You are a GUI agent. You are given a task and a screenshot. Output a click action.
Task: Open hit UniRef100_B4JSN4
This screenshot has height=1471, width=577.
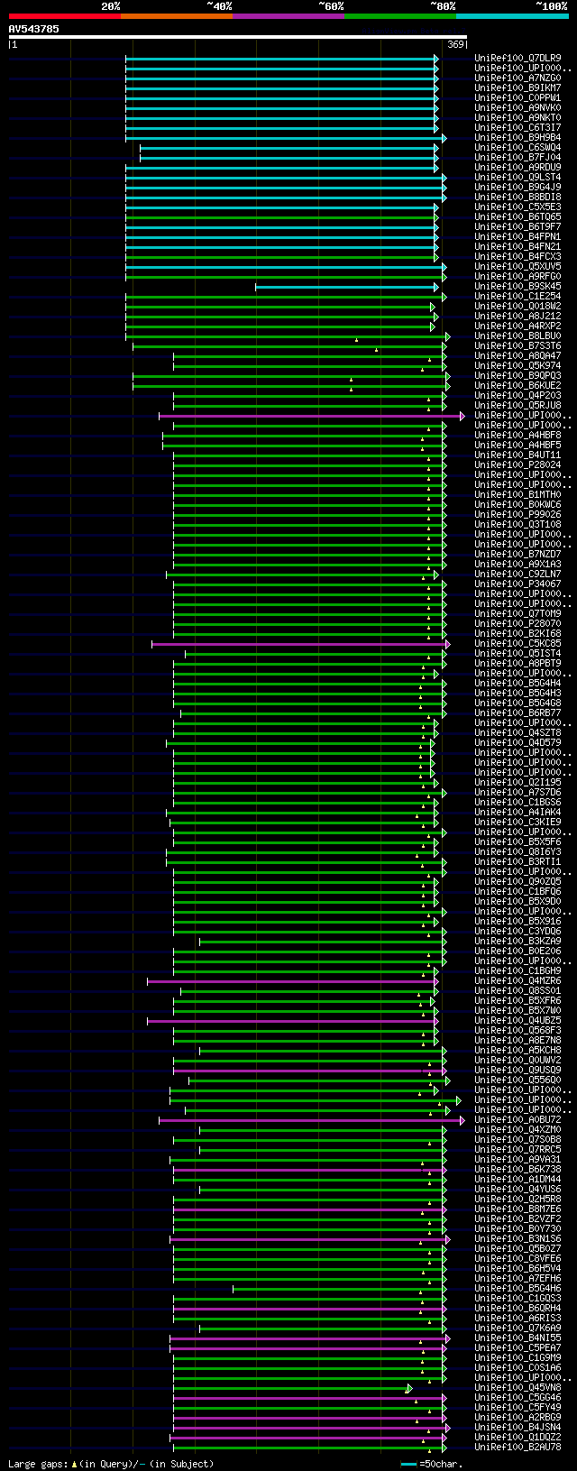517,1428
